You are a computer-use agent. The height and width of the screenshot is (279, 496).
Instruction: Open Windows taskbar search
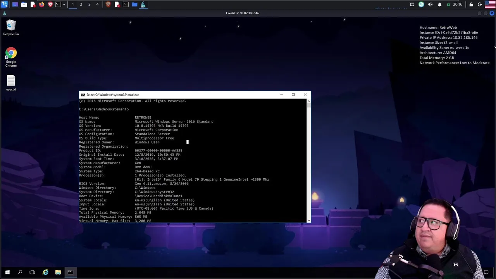(20, 272)
